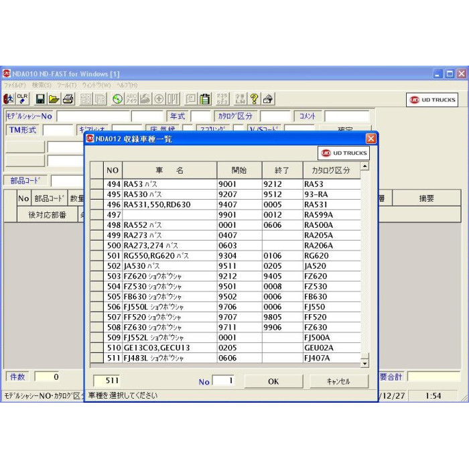Select row 502 JA530 バス
469x469 pixels.
tap(226, 266)
